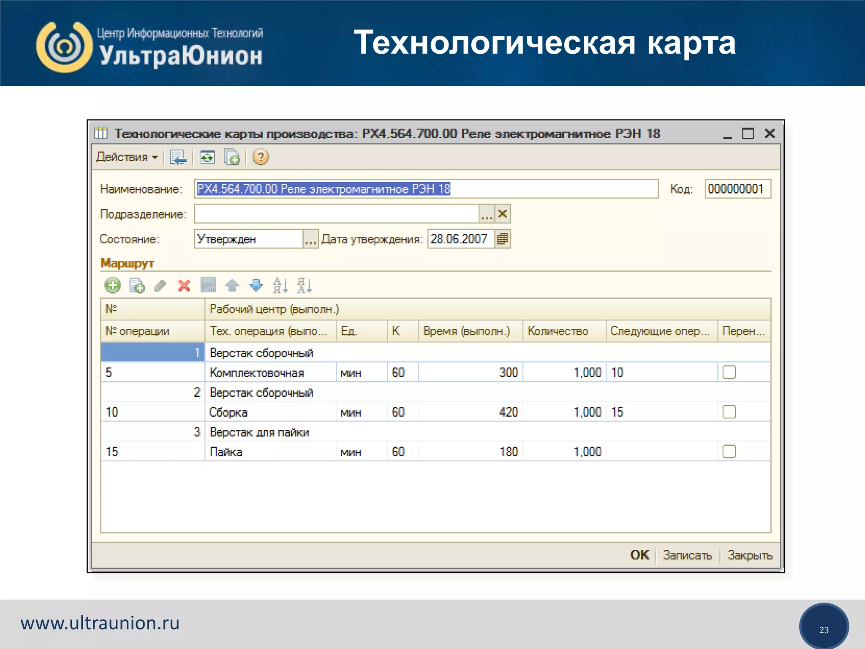Viewport: 865px width, 649px height.
Task: Move row down with blue arrow
Action: pos(256,286)
